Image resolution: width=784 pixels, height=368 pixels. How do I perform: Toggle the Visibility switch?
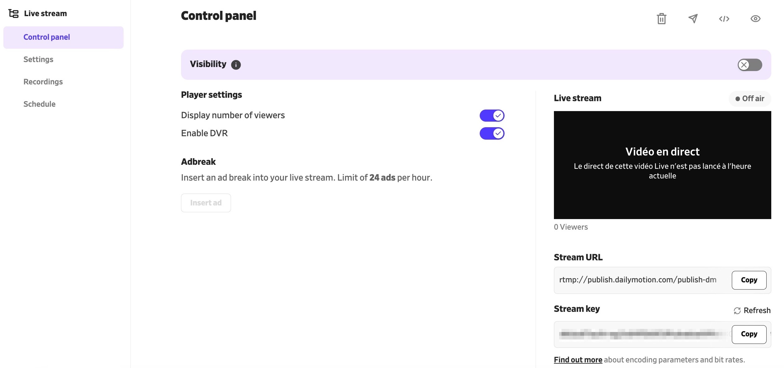click(750, 65)
